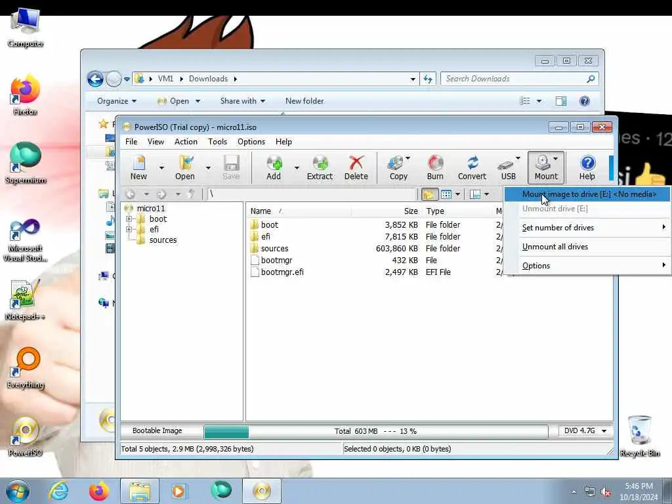Click the view mode grid icon

tap(446, 194)
